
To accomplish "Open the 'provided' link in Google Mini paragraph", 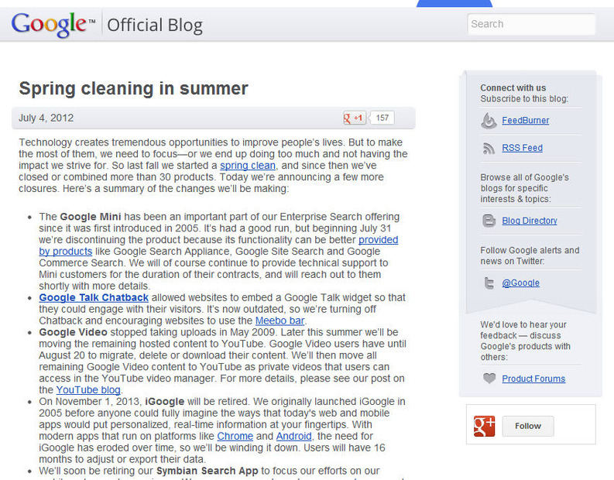I will click(379, 239).
